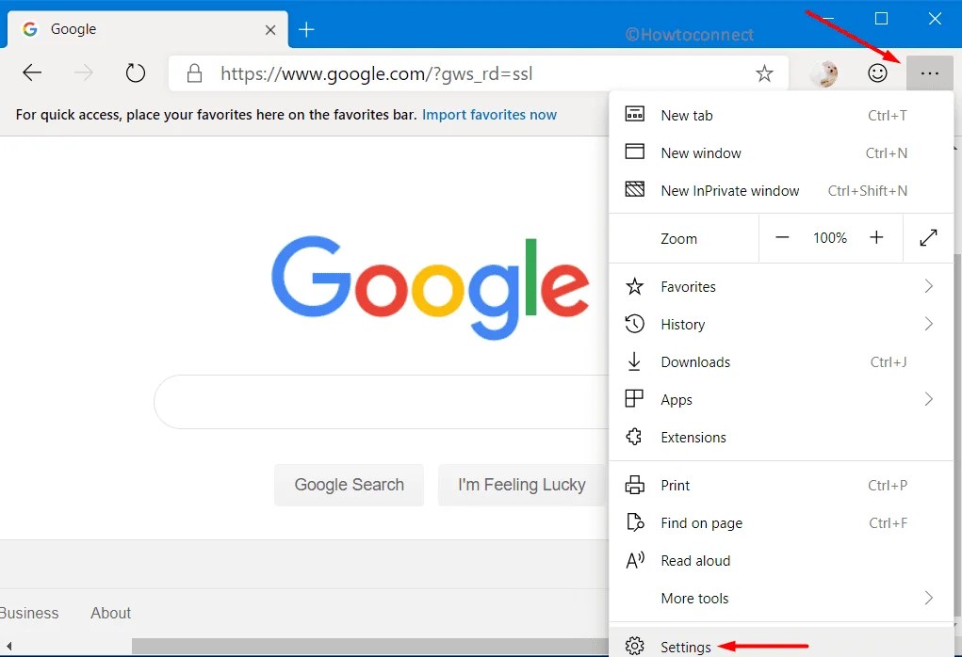This screenshot has height=657, width=962.
Task: Expand the Favorites submenu chevron
Action: pos(928,286)
